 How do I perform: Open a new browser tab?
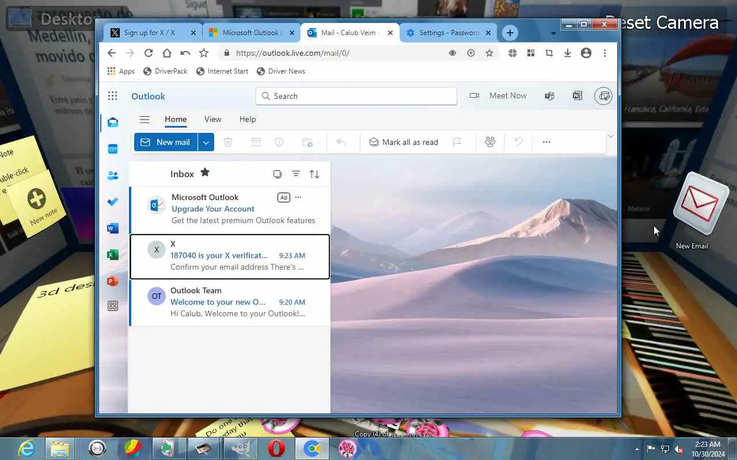(510, 33)
